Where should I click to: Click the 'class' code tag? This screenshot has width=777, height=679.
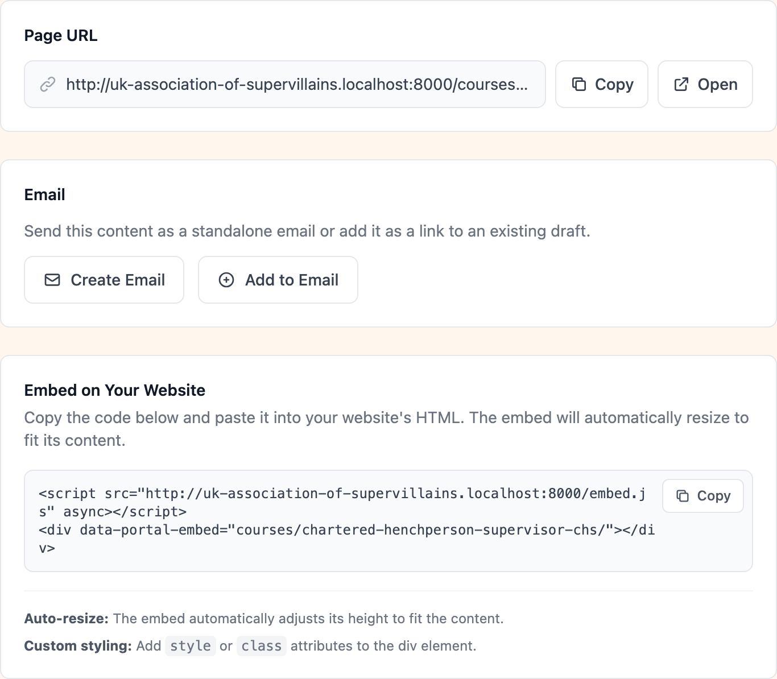pyautogui.click(x=262, y=646)
